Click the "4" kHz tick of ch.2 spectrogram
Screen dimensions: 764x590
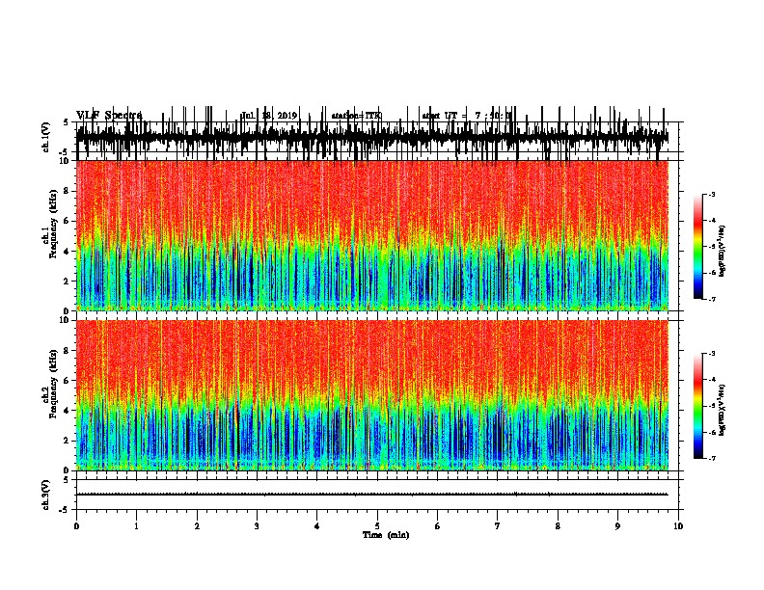click(x=67, y=411)
